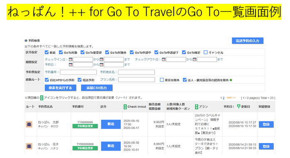Screen dimensions: 290x158
Task: Open the checkout start date calendar icon
Action: tap(164, 59)
